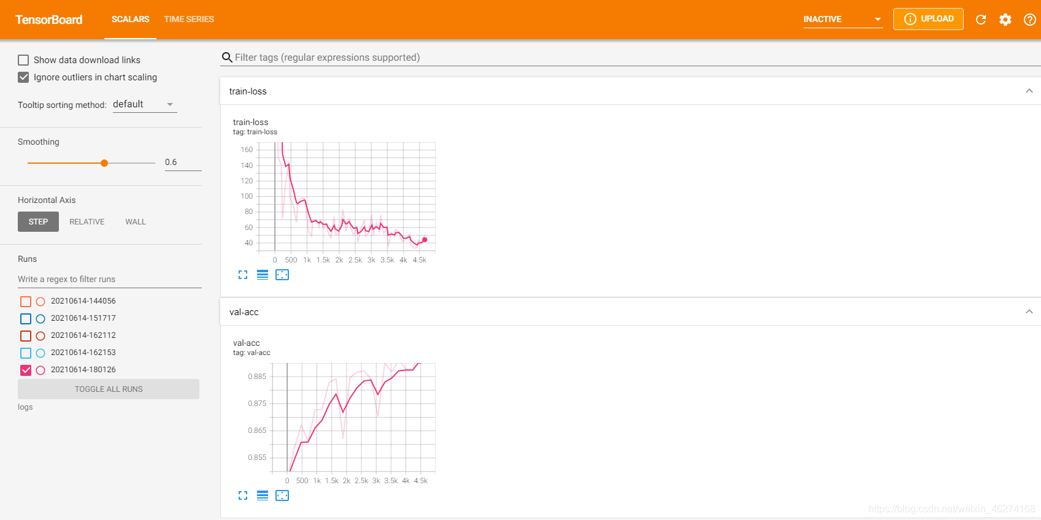The height and width of the screenshot is (520, 1041).
Task: Toggle y-axis log scale on train-loss chart
Action: tap(263, 275)
